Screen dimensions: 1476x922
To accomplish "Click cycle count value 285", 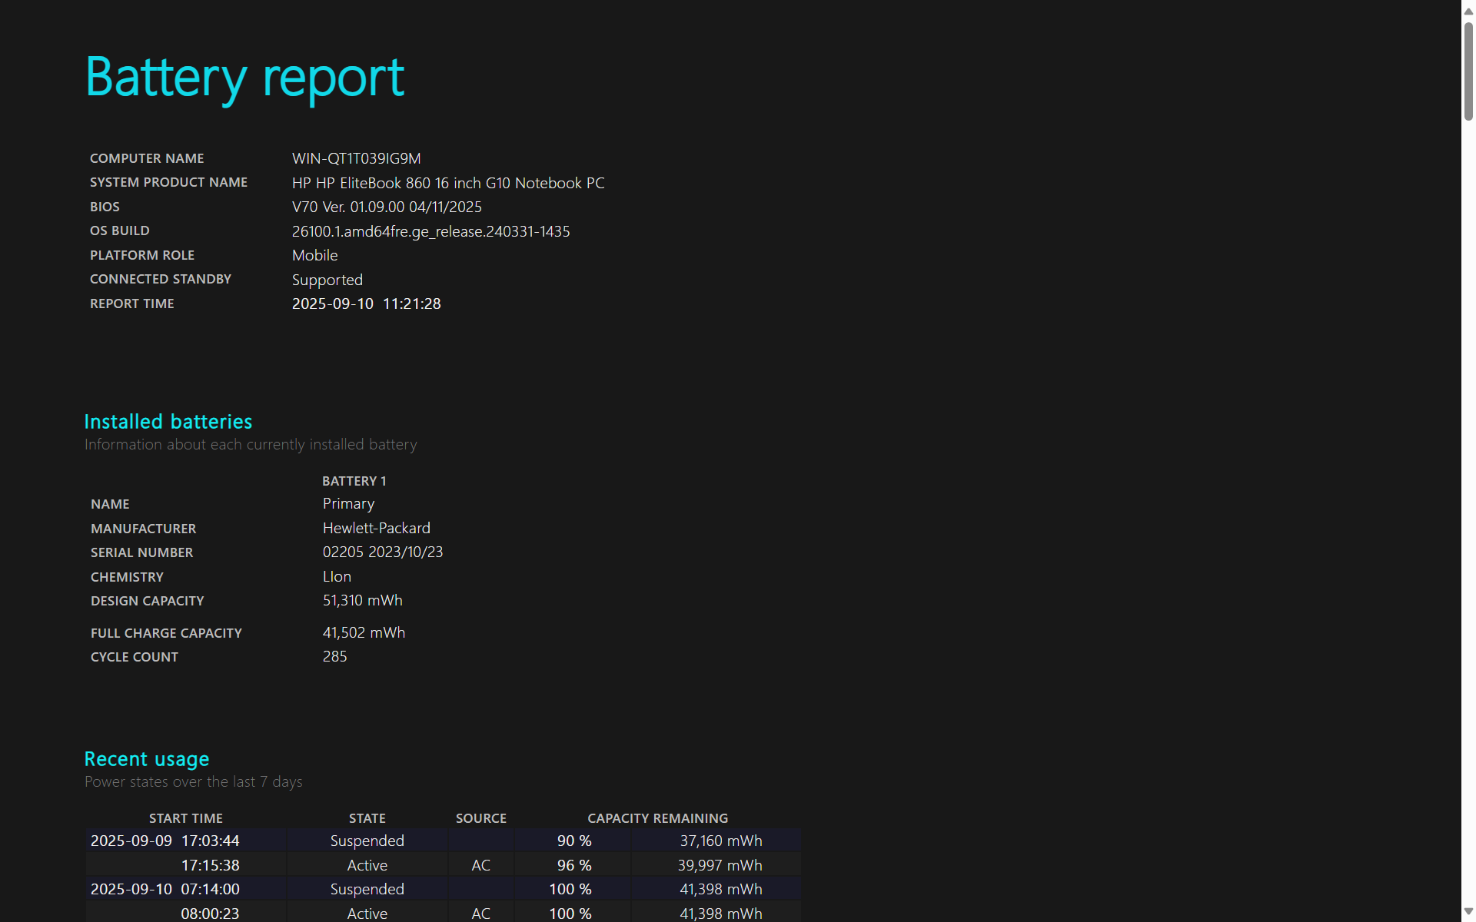I will 334,656.
